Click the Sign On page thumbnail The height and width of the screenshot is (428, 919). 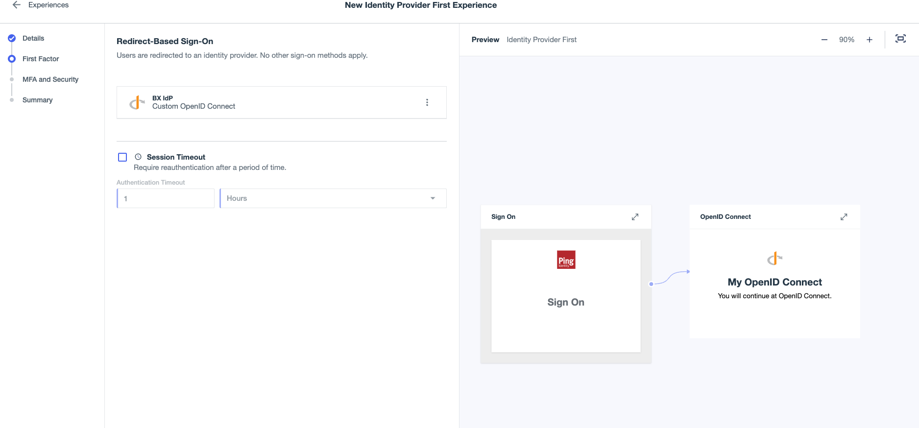point(566,296)
